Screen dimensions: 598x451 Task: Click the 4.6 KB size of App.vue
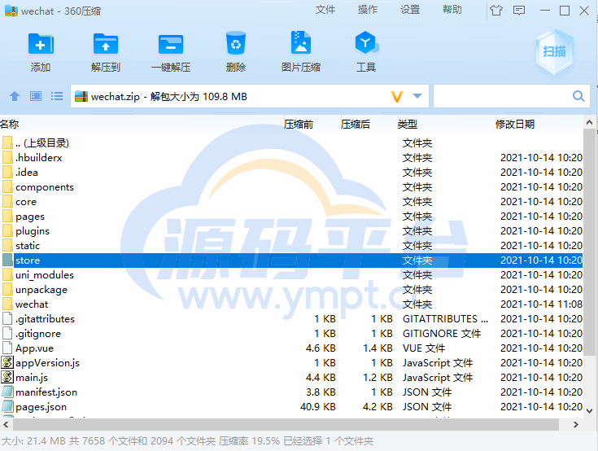321,348
